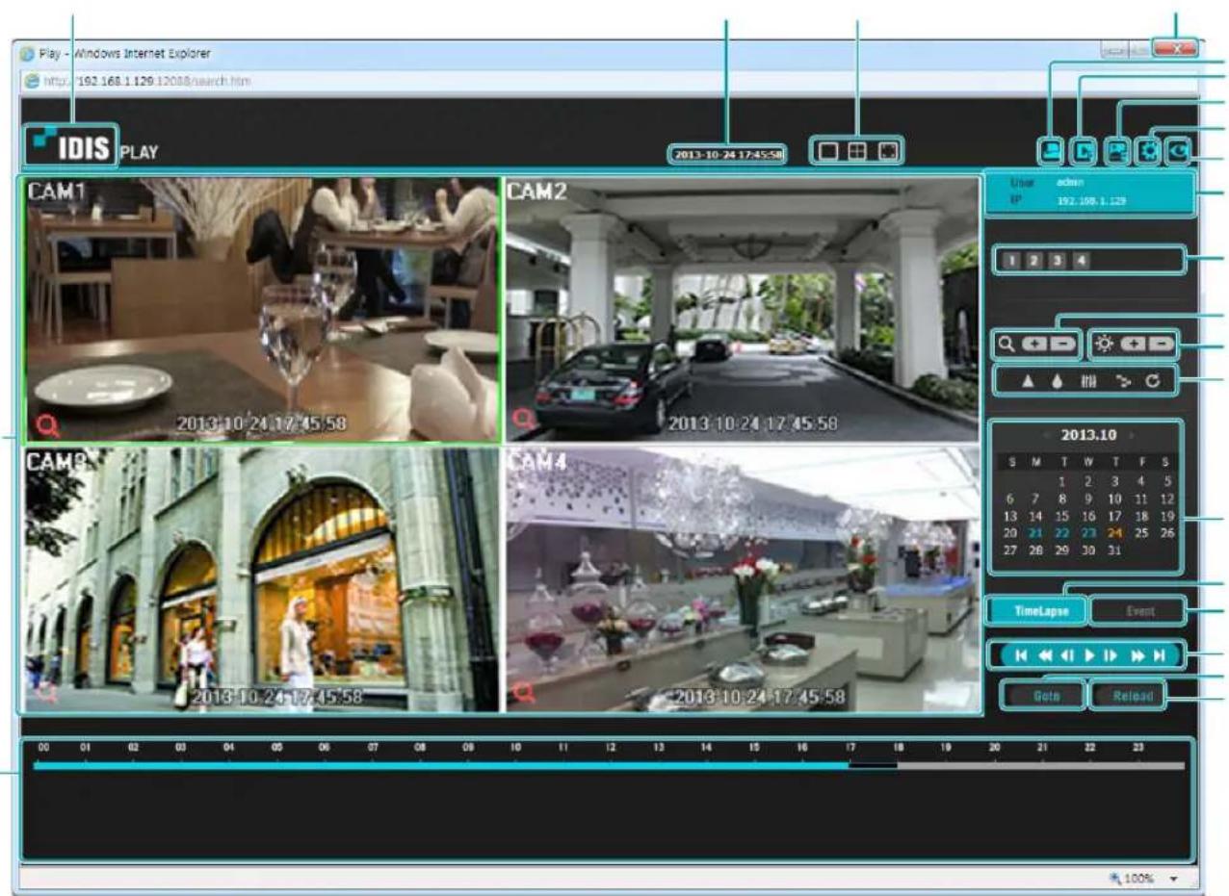Increase brightness with plus button
Viewport: 1229px width, 896px height.
point(1133,345)
